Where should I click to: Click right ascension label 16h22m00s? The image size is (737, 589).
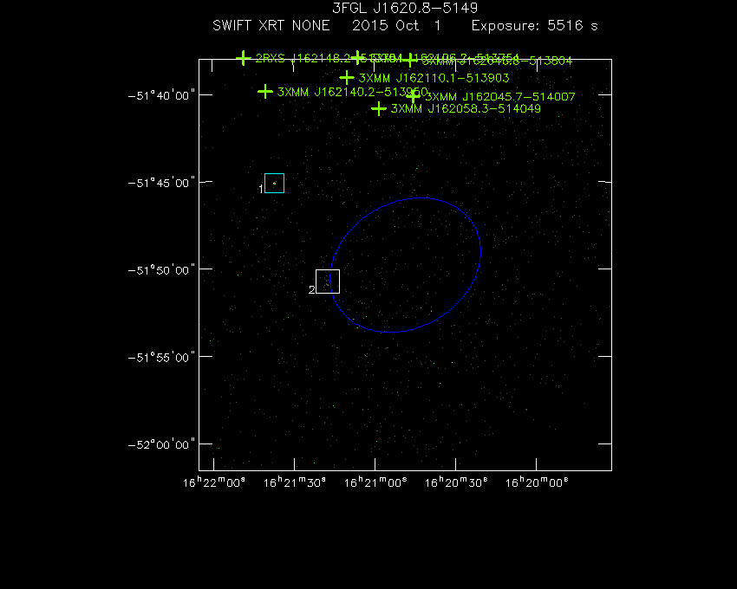214,482
